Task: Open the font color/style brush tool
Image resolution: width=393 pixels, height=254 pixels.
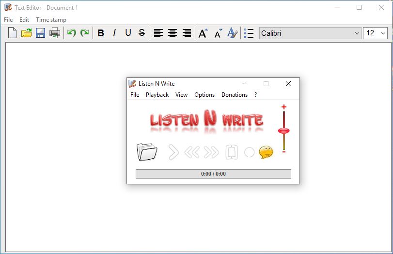Action: pyautogui.click(x=232, y=33)
